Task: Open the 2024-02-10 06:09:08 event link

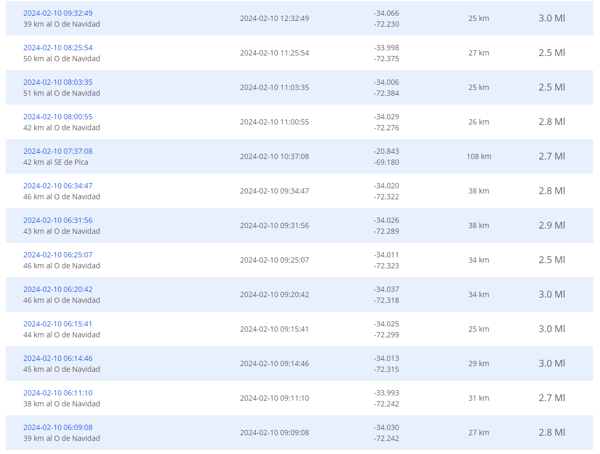Action: pos(58,427)
